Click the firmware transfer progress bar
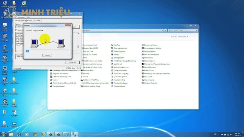 pos(47,51)
